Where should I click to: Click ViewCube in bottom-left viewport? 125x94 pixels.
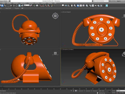tap(55, 53)
